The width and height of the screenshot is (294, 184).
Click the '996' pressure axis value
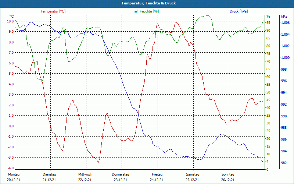284,81
